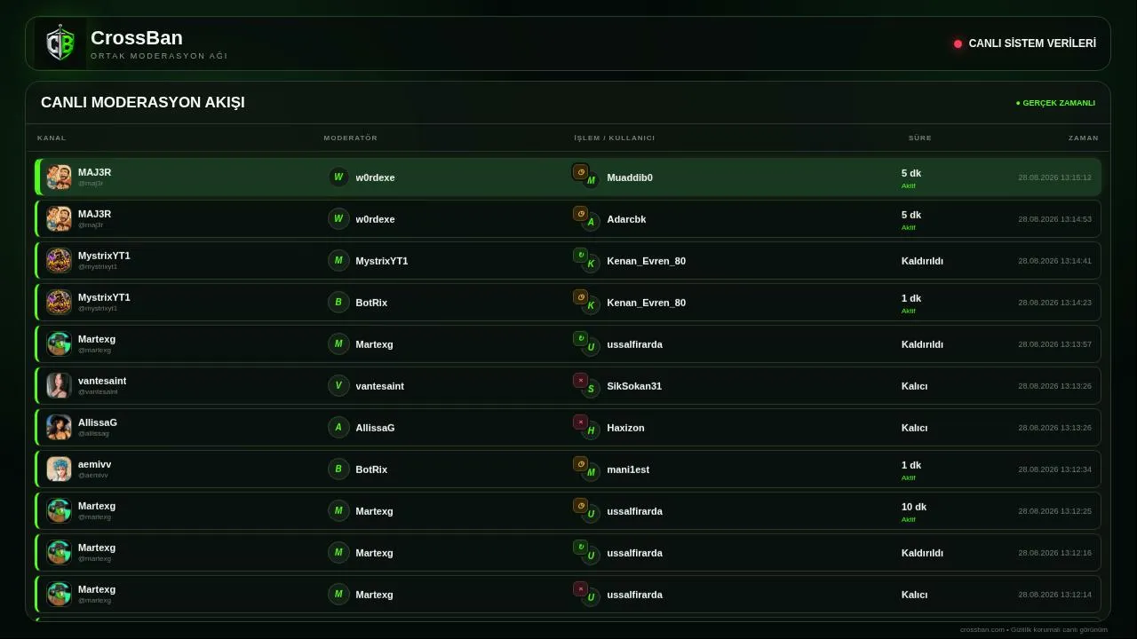Click the aemivv channel avatar

59,469
